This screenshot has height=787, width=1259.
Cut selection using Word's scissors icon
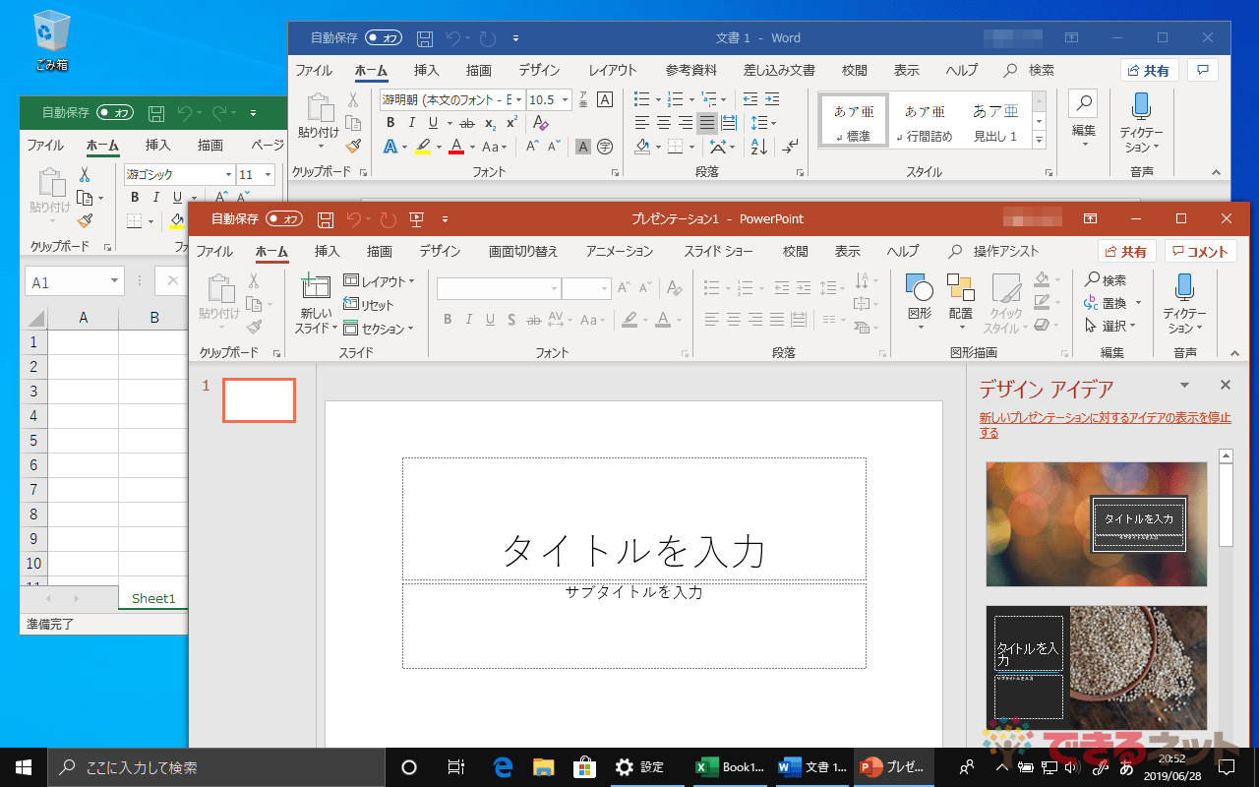(x=353, y=99)
